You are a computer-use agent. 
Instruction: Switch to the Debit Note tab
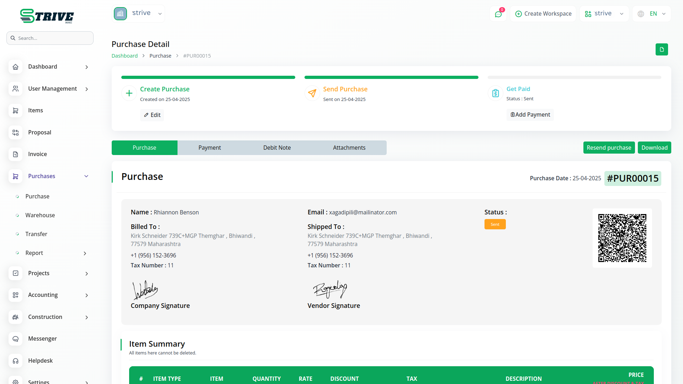coord(277,148)
